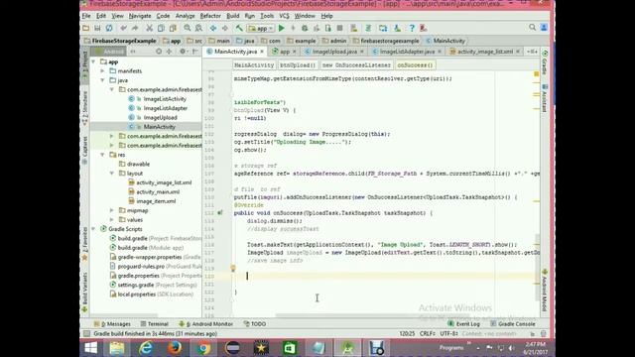
Task: Click the Synchronize toolbar icon
Action: point(109,28)
